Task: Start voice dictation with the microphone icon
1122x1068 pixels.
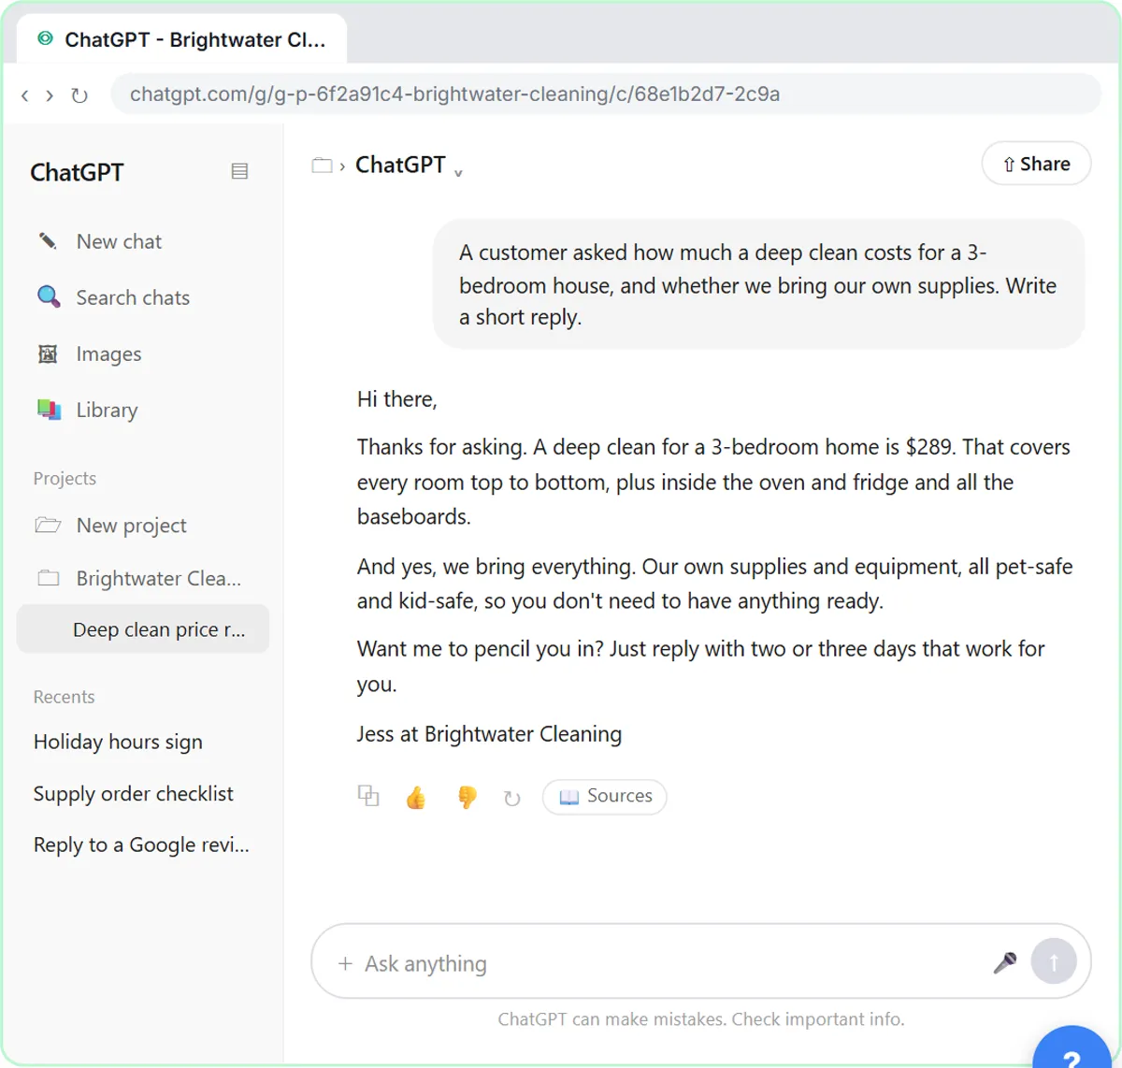Action: pos(1005,962)
